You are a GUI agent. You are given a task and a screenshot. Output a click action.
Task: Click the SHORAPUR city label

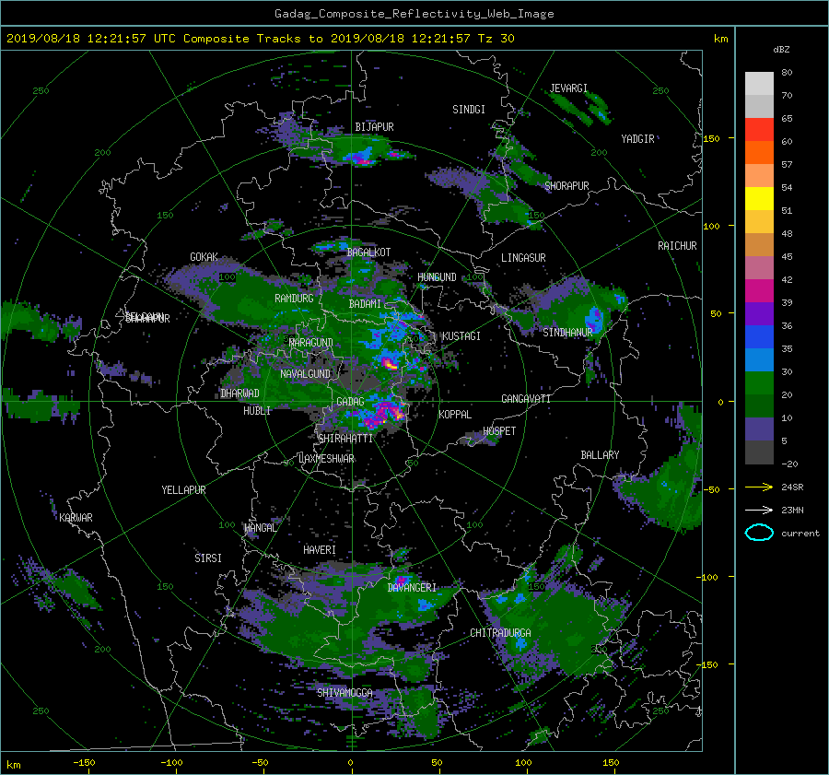pyautogui.click(x=566, y=186)
